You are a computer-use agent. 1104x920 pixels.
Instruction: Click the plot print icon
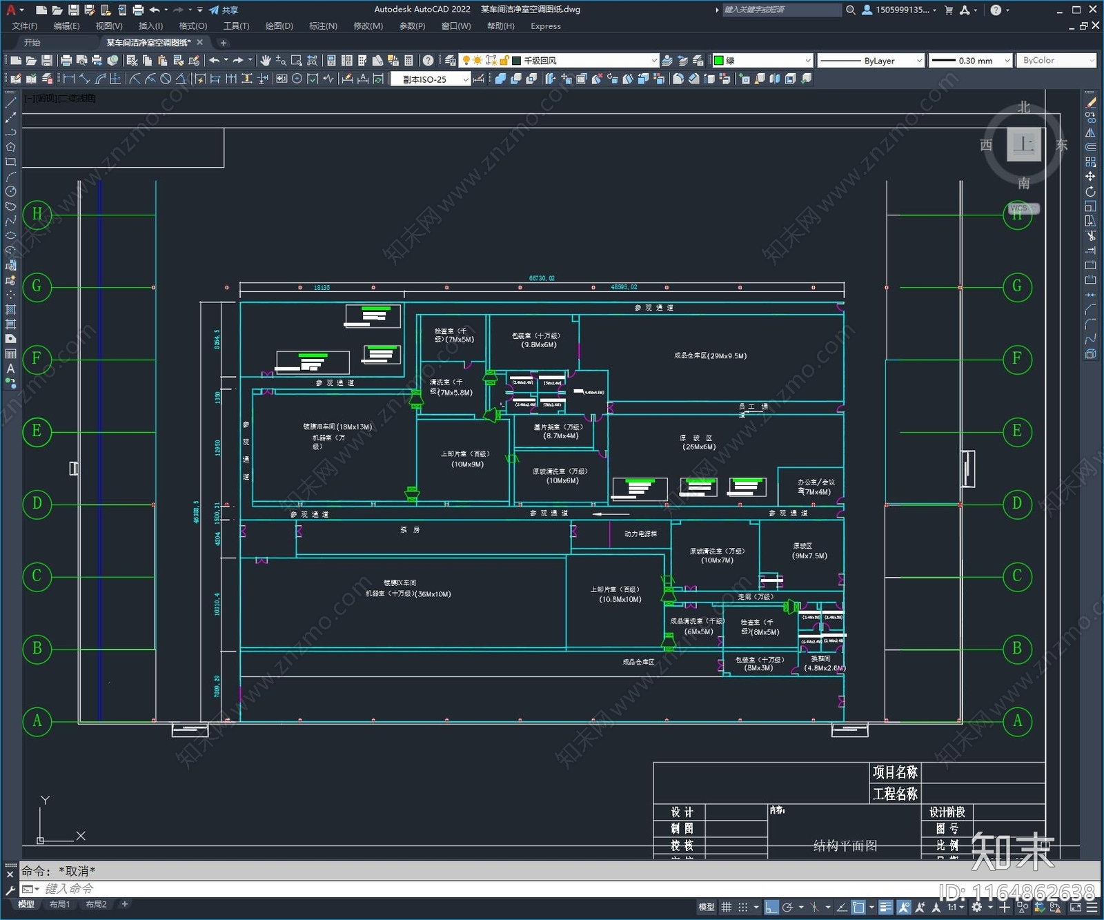pos(66,61)
